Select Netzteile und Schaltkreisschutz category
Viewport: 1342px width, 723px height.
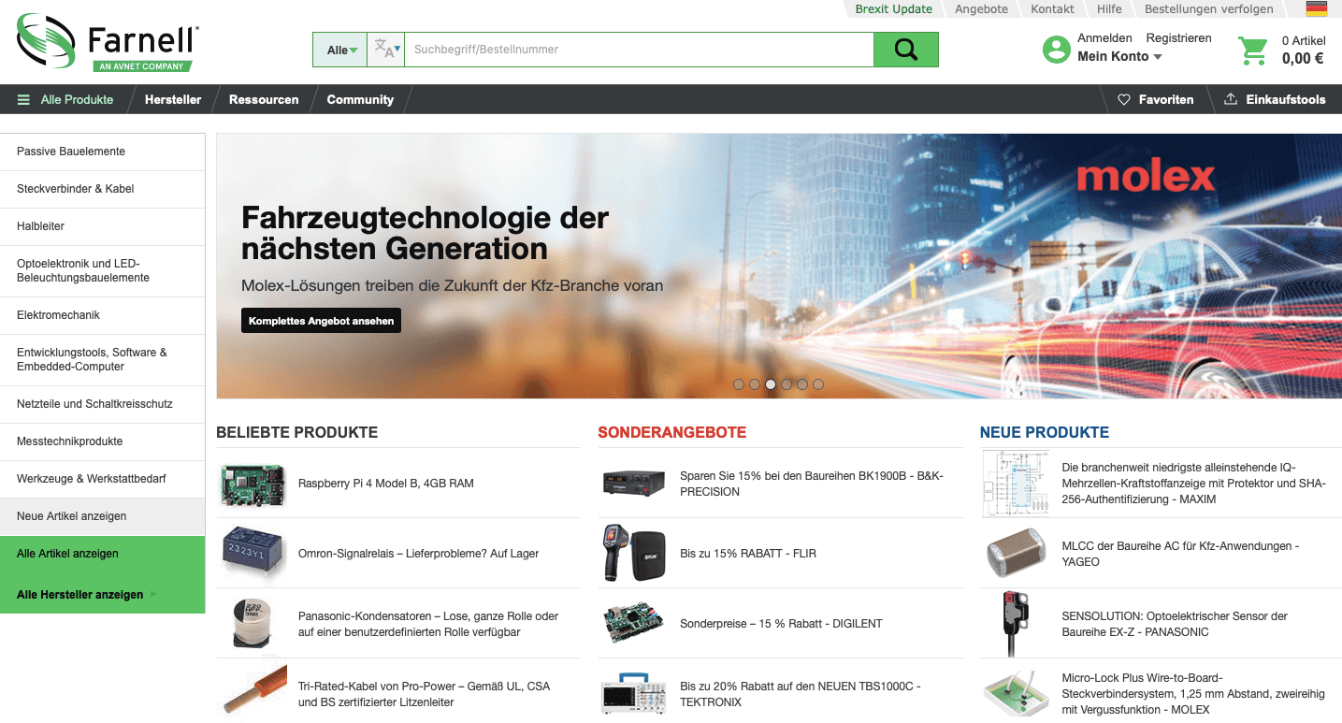pos(102,404)
